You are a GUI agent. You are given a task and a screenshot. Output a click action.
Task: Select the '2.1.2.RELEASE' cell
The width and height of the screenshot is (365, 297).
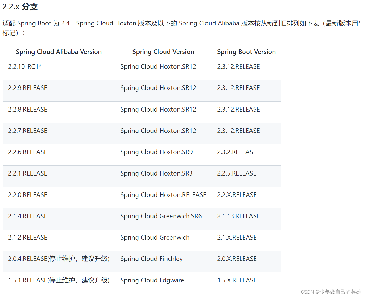tap(59, 240)
